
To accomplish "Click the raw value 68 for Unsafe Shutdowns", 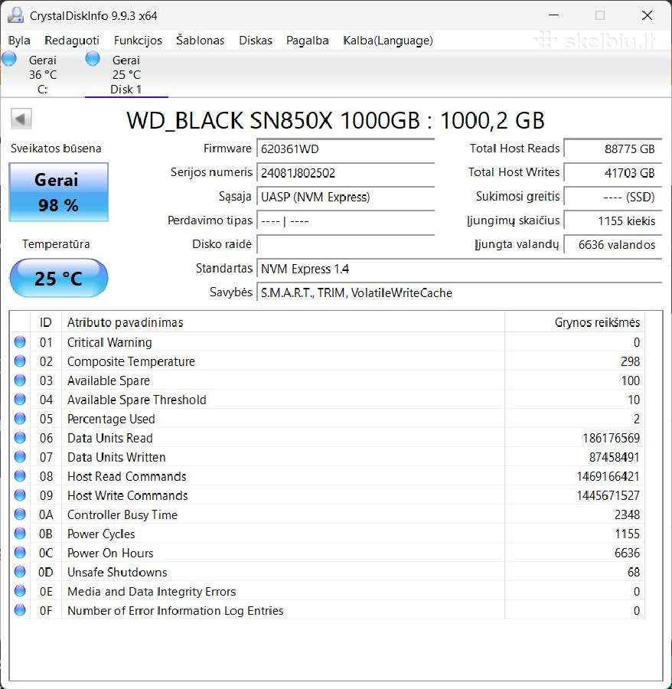I will point(634,572).
